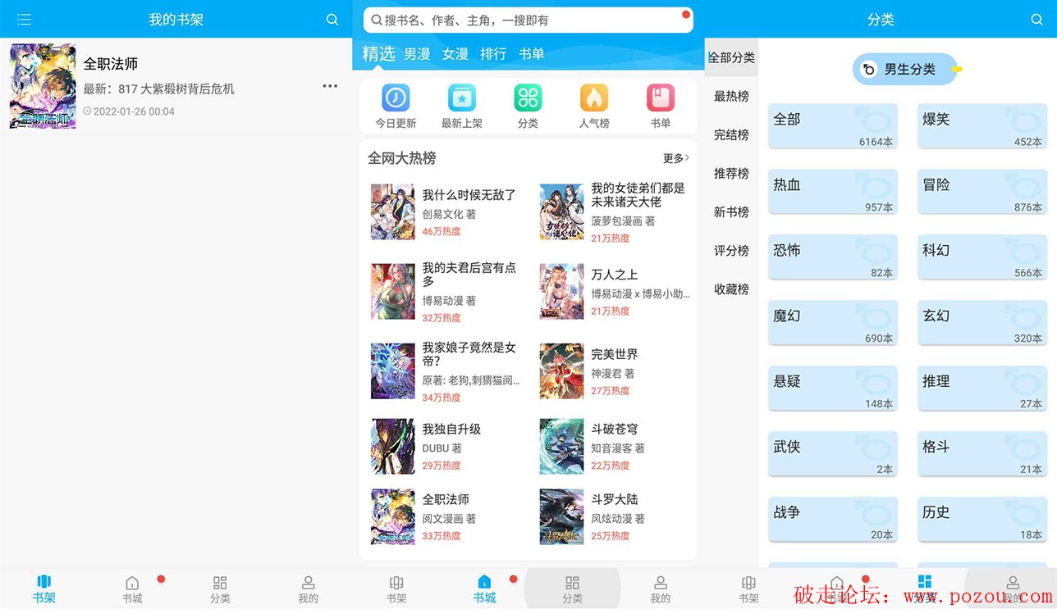Switch to the 精选 tab
The width and height of the screenshot is (1057, 609).
(x=378, y=53)
